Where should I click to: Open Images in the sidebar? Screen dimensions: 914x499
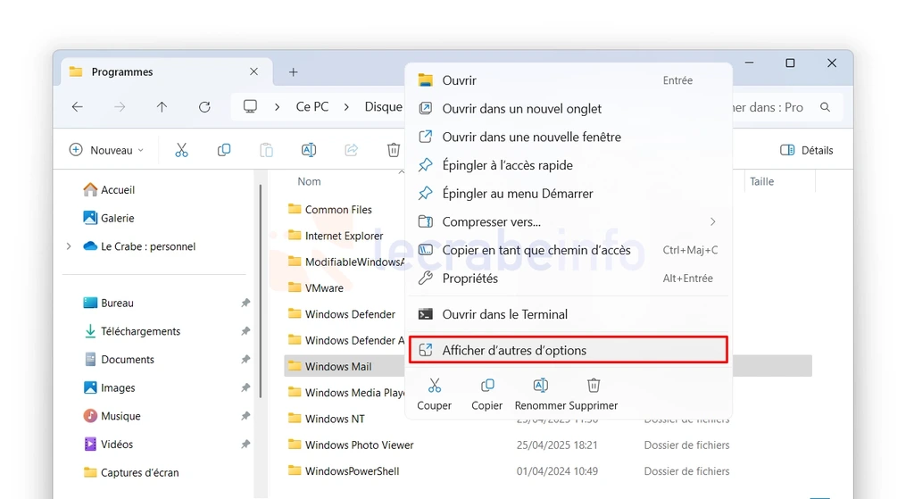pos(109,387)
